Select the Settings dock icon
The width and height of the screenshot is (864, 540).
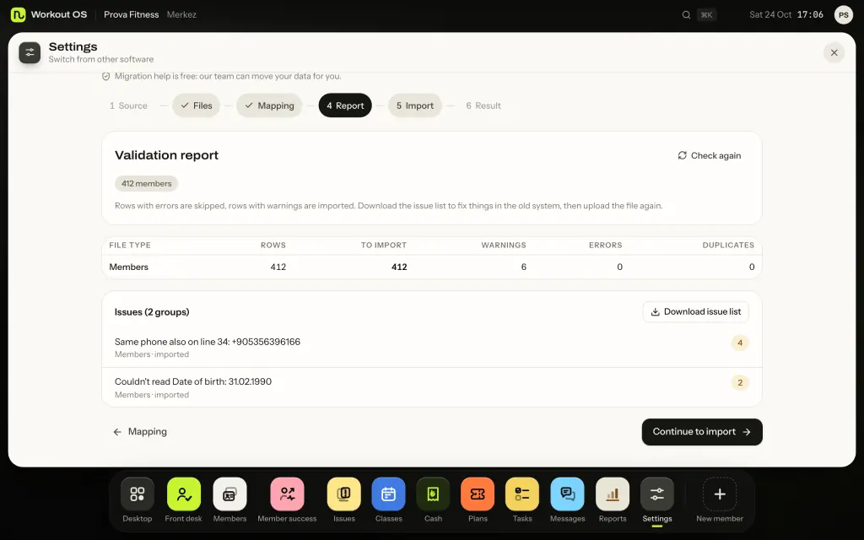tap(657, 494)
